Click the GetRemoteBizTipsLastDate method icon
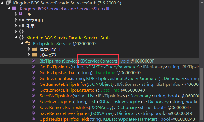This screenshot has width=204, height=122. pos(34,90)
